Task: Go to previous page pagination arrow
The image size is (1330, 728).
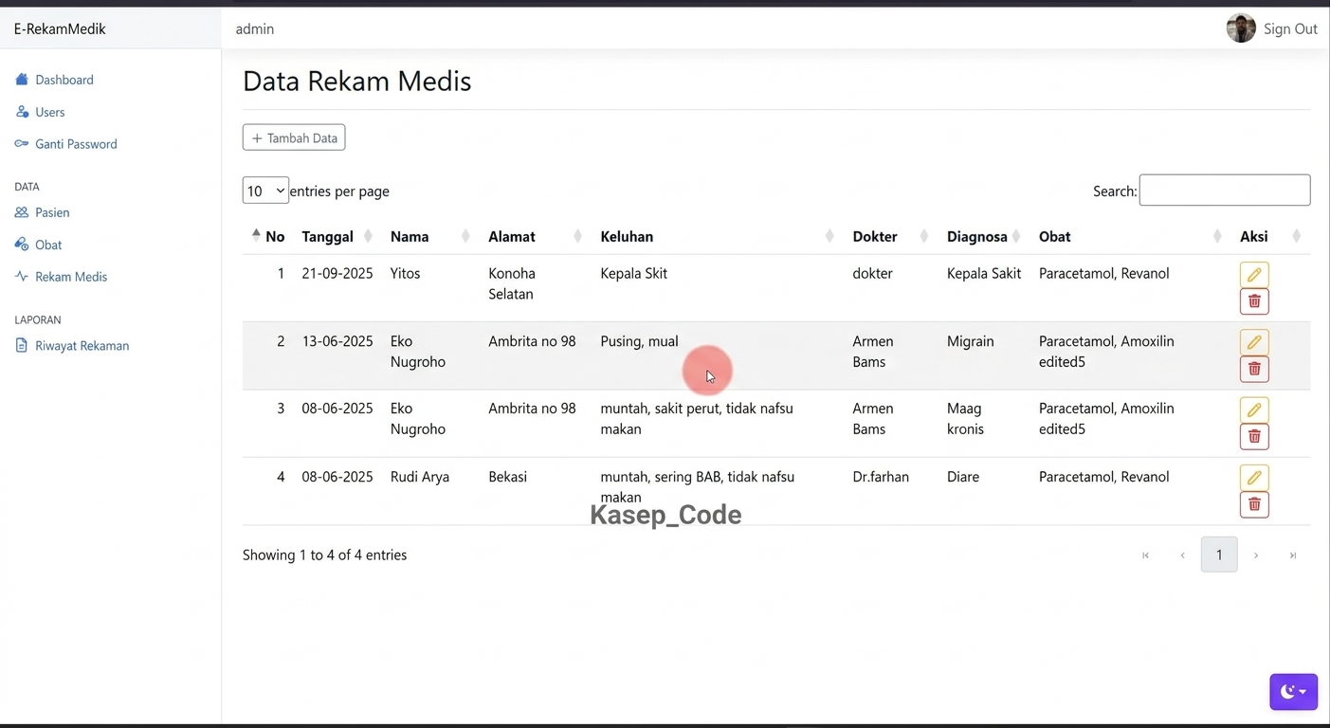Action: 1182,555
